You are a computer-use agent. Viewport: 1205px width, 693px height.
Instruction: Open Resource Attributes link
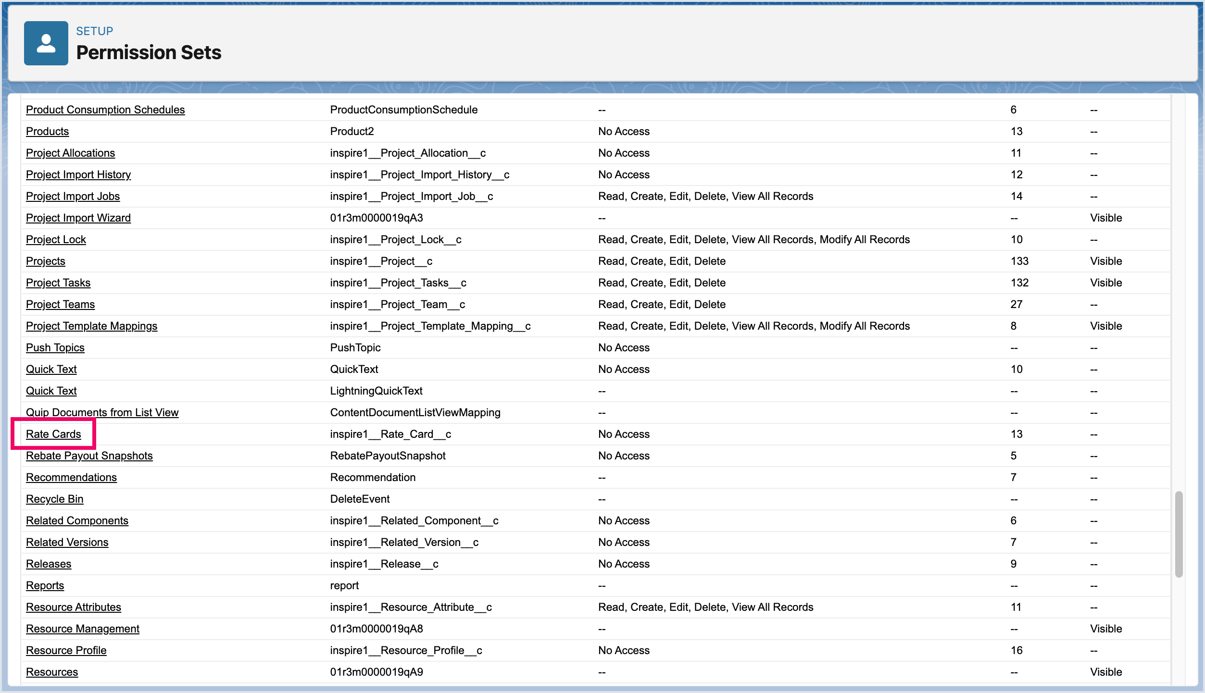point(74,607)
